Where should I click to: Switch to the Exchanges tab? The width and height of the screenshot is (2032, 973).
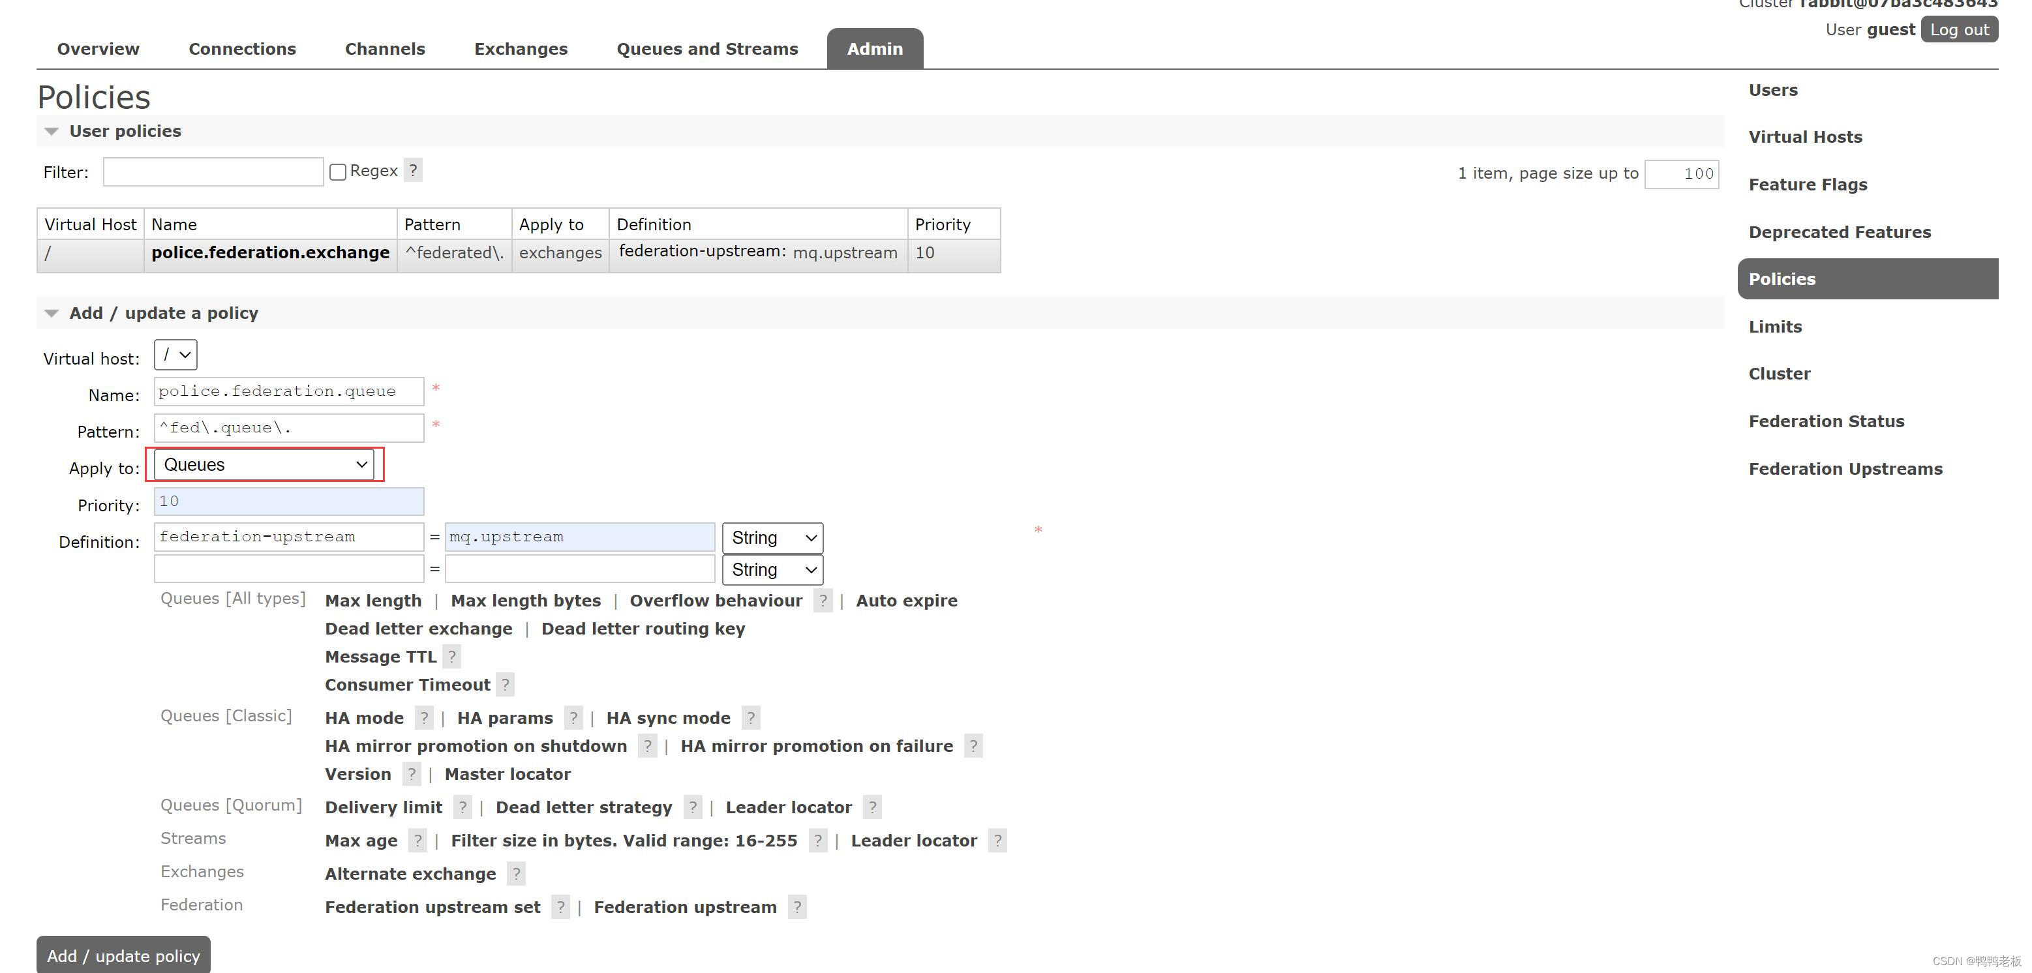point(520,48)
